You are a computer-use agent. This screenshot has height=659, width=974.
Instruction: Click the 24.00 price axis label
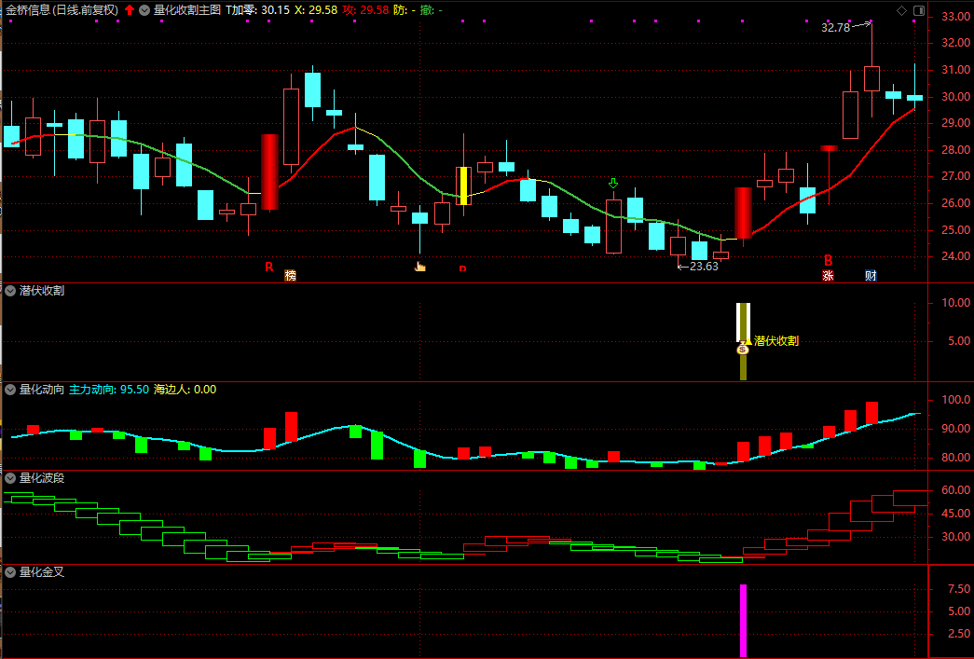coord(956,256)
